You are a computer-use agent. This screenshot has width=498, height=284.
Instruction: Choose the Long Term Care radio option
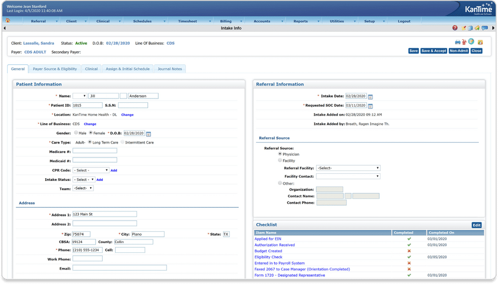(90, 142)
